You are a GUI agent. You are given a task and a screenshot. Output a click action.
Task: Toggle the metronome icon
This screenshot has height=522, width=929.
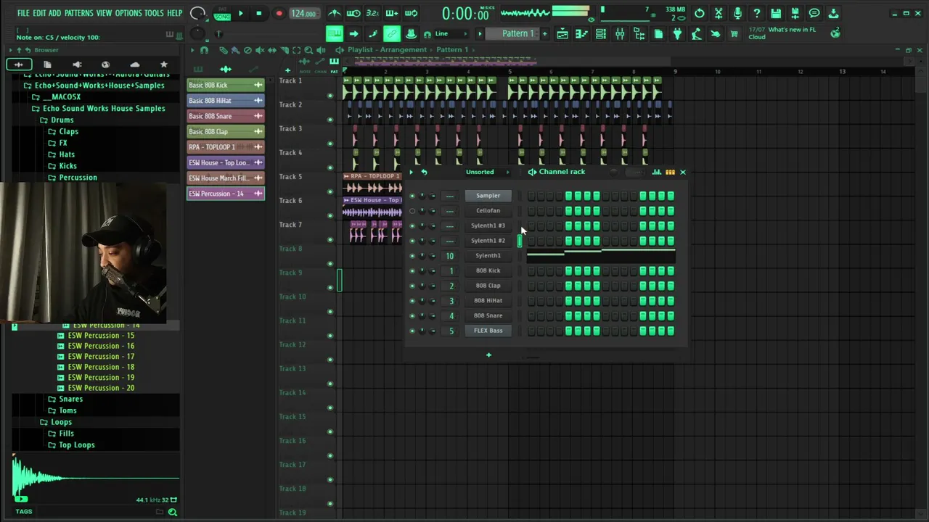tap(335, 13)
